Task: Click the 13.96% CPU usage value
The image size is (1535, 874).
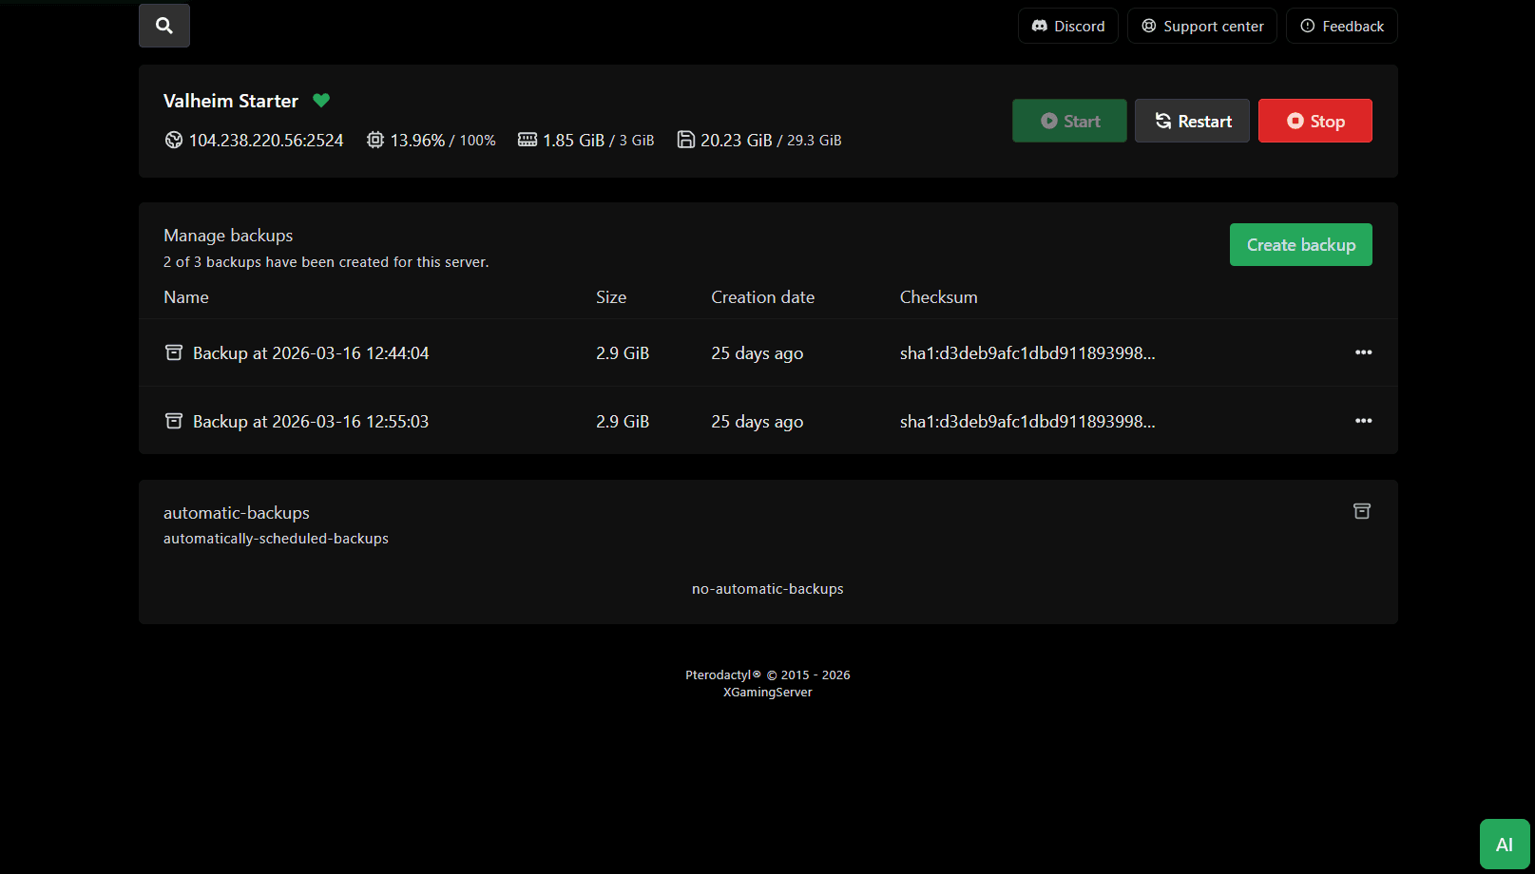Action: [417, 140]
